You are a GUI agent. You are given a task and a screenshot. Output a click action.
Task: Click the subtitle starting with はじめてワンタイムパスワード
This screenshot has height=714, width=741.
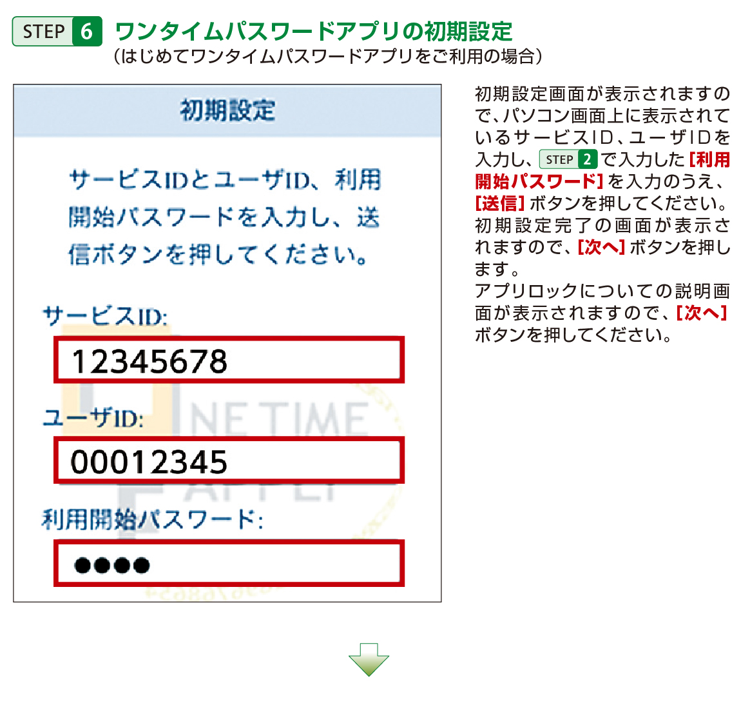327,57
